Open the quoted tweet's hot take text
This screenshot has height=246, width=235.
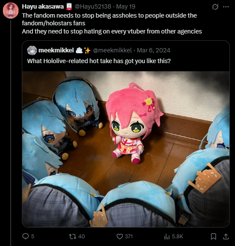[x=99, y=61]
